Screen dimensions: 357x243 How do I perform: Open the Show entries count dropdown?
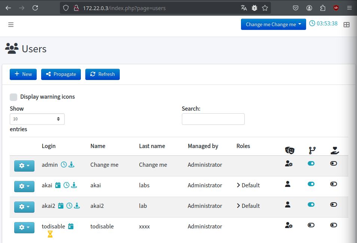coord(37,119)
